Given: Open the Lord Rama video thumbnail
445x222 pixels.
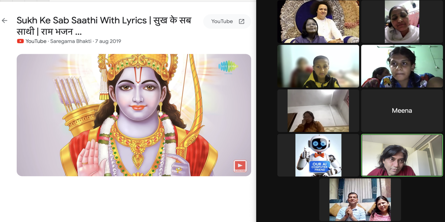Looking at the screenshot, I should click(134, 115).
